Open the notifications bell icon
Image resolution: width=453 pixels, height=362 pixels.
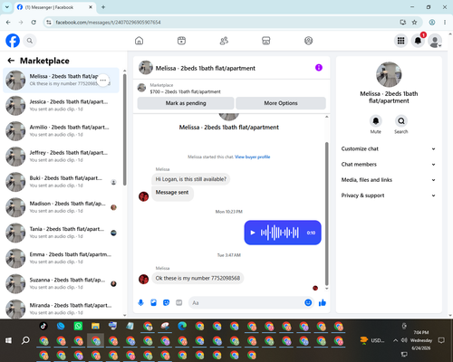418,41
